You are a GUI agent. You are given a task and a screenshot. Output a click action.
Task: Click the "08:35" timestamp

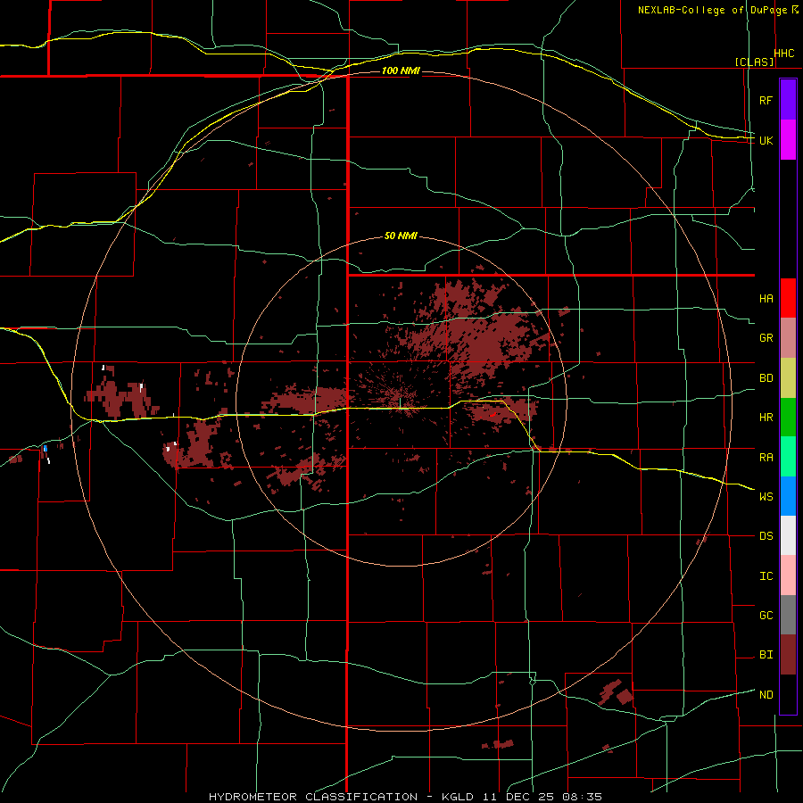[x=582, y=797]
